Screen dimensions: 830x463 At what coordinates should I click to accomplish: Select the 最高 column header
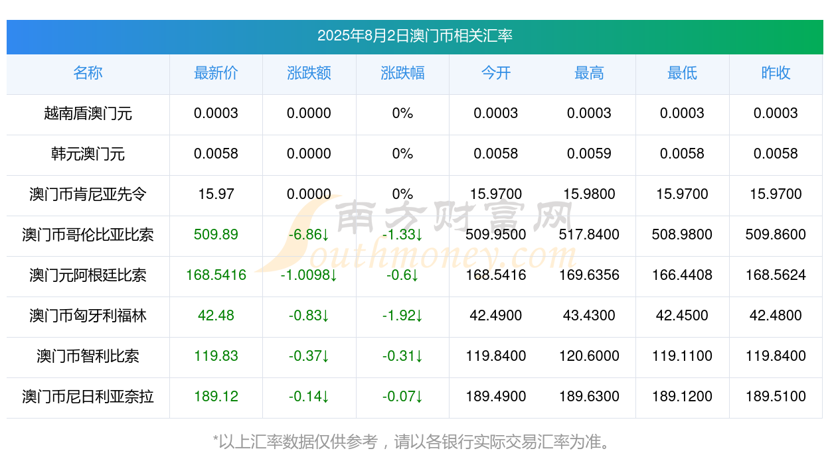point(589,73)
